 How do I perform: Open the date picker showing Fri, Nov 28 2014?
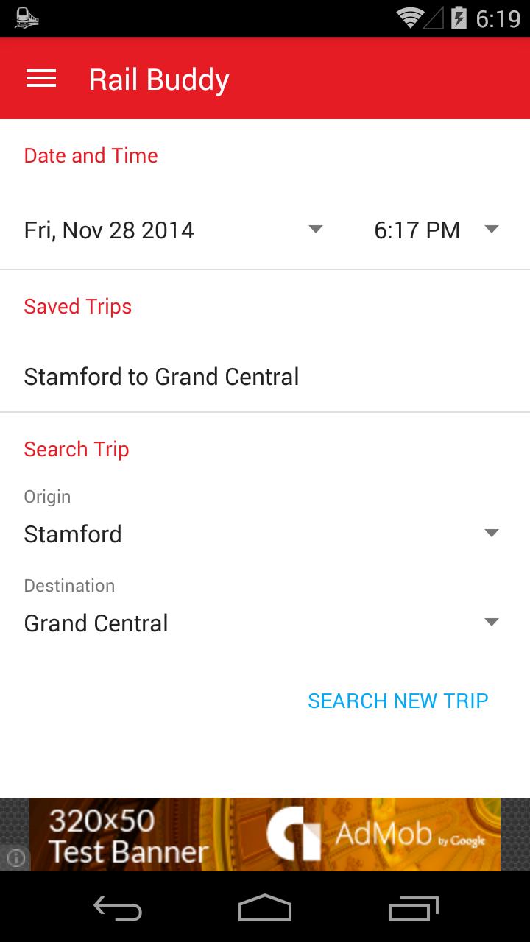pos(174,230)
